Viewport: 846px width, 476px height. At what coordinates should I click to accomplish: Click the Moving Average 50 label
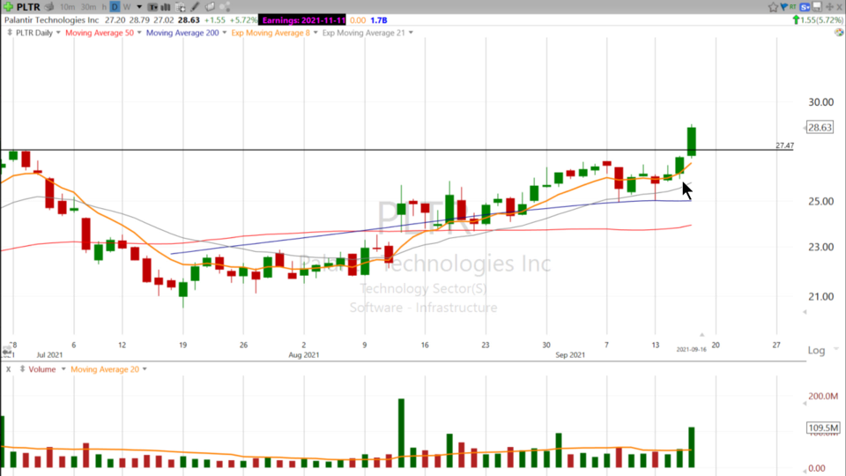[x=100, y=33]
